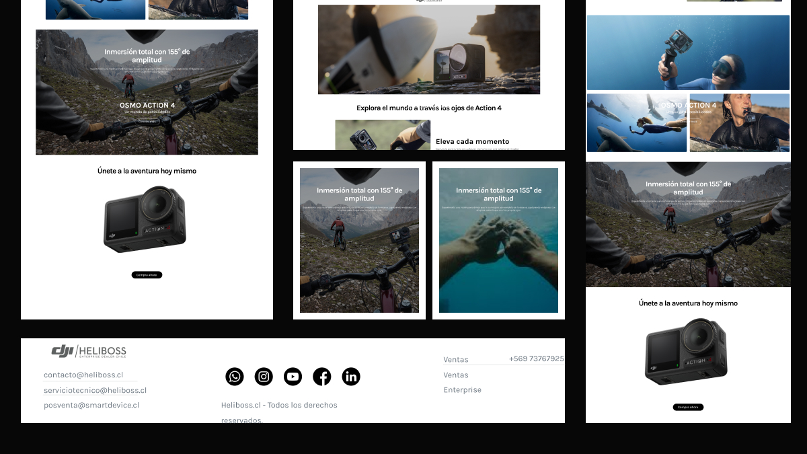807x454 pixels.
Task: Open the Facebook icon in the footer
Action: pos(322,377)
